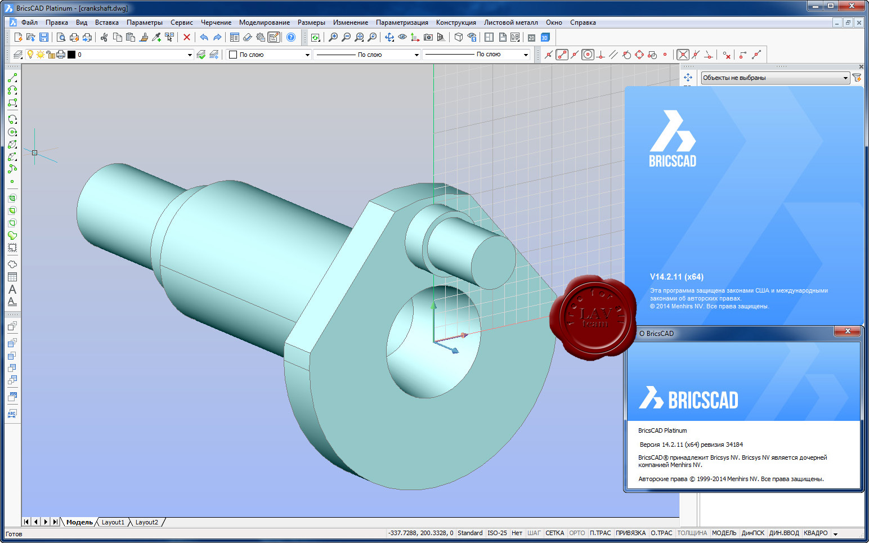Open the Print Preview tool

click(61, 37)
